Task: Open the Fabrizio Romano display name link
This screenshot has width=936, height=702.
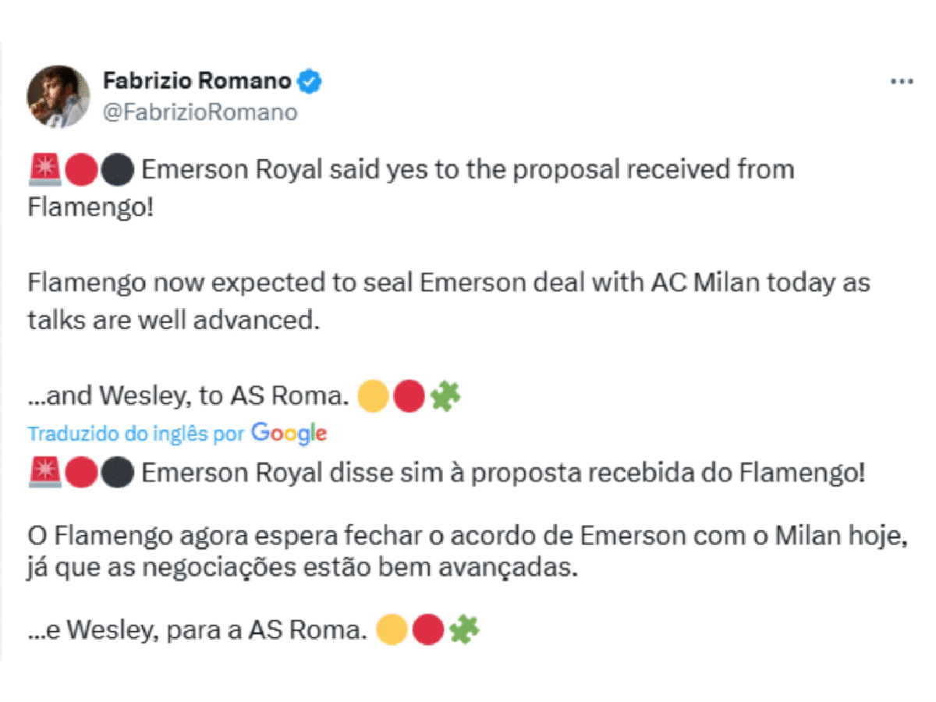Action: (197, 80)
